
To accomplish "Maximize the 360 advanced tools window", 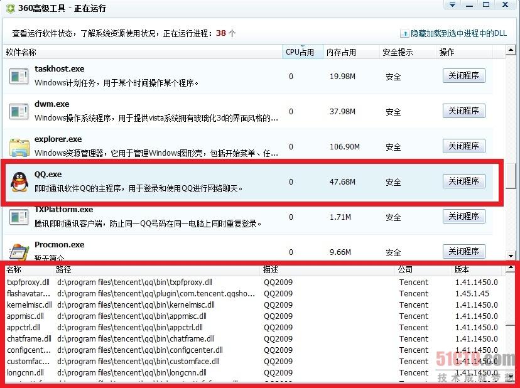I will tap(486, 5).
